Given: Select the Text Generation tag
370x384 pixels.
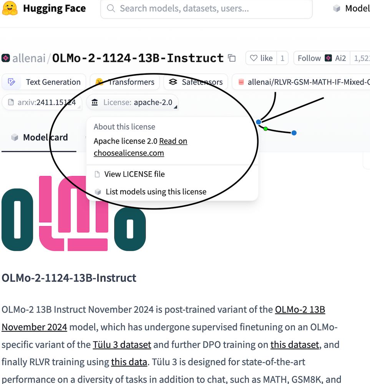Looking at the screenshot, I should [x=44, y=82].
